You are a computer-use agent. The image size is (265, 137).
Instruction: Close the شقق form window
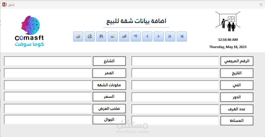point(261,4)
